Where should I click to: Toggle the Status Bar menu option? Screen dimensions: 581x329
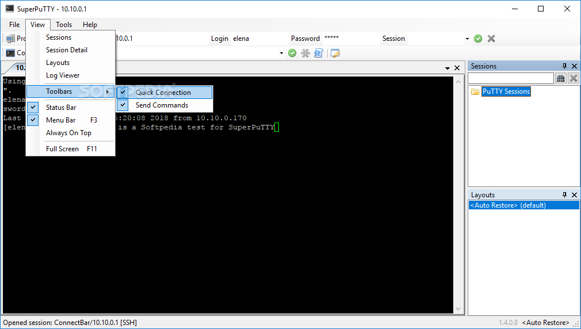pyautogui.click(x=70, y=108)
